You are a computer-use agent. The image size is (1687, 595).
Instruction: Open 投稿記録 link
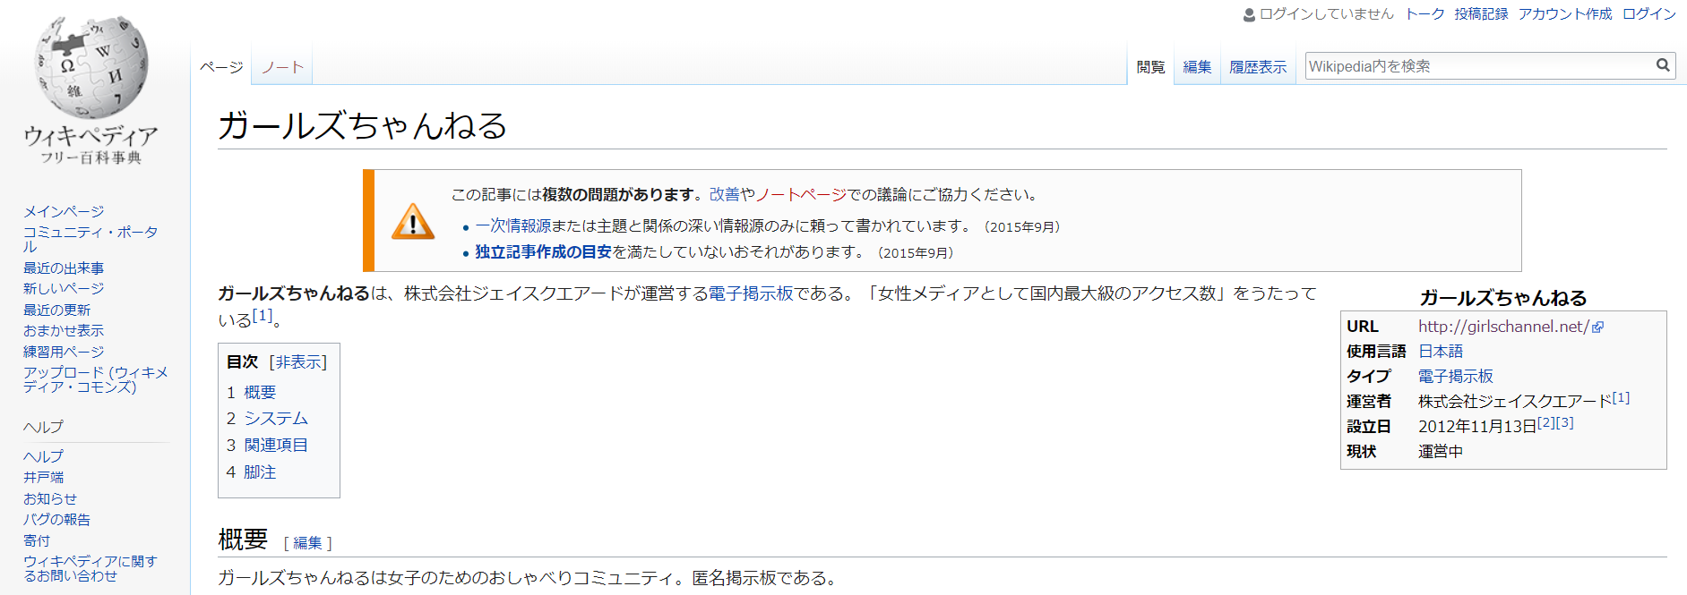(x=1481, y=14)
